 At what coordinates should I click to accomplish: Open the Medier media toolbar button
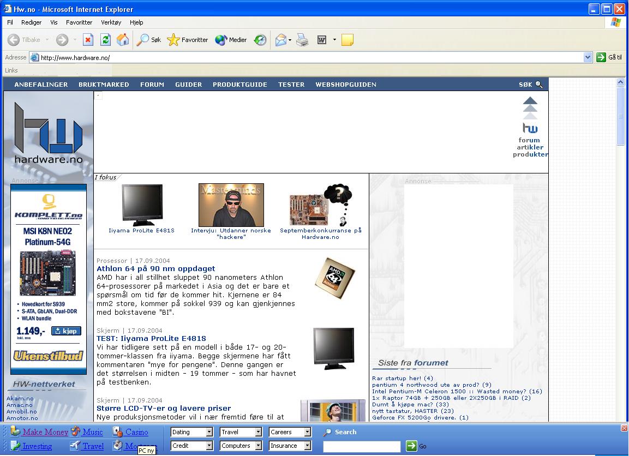pos(231,40)
